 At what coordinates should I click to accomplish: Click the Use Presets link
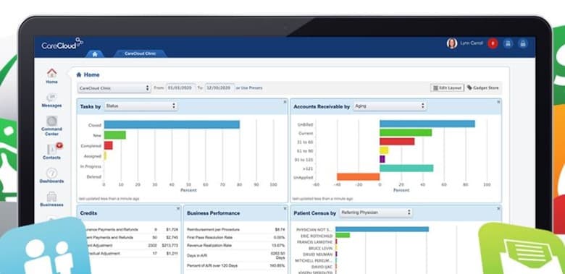click(251, 88)
